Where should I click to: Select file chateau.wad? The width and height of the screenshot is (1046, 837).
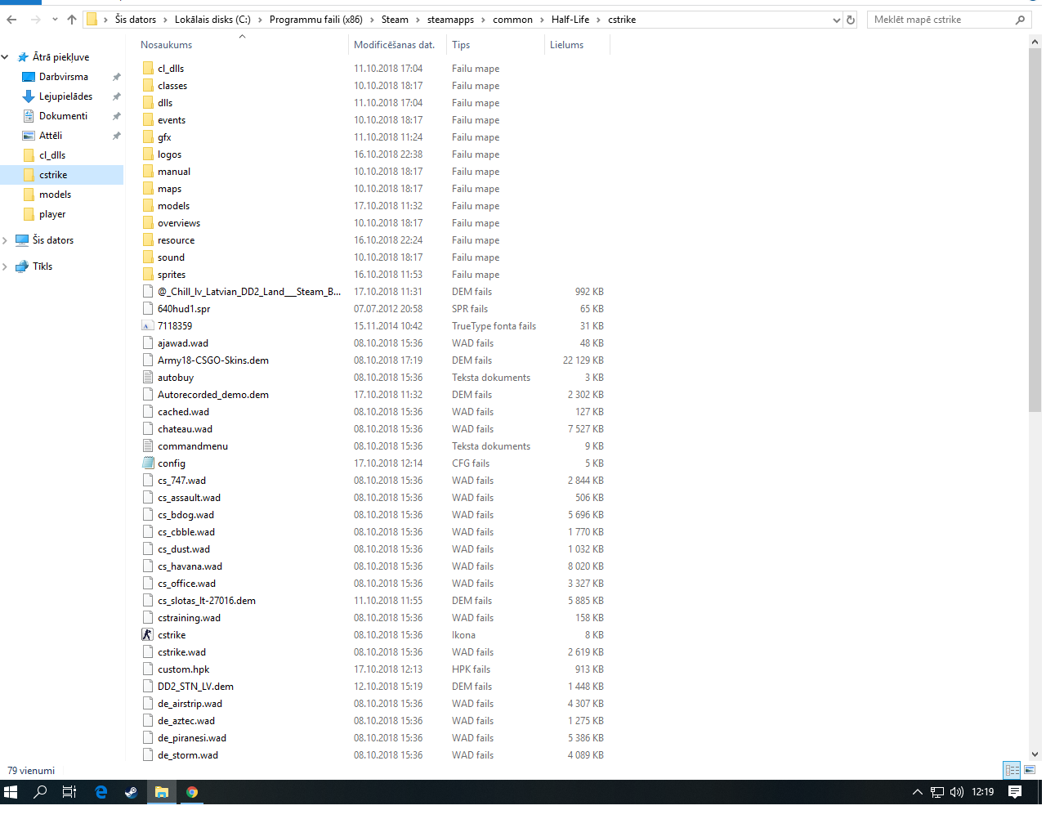[x=186, y=429]
